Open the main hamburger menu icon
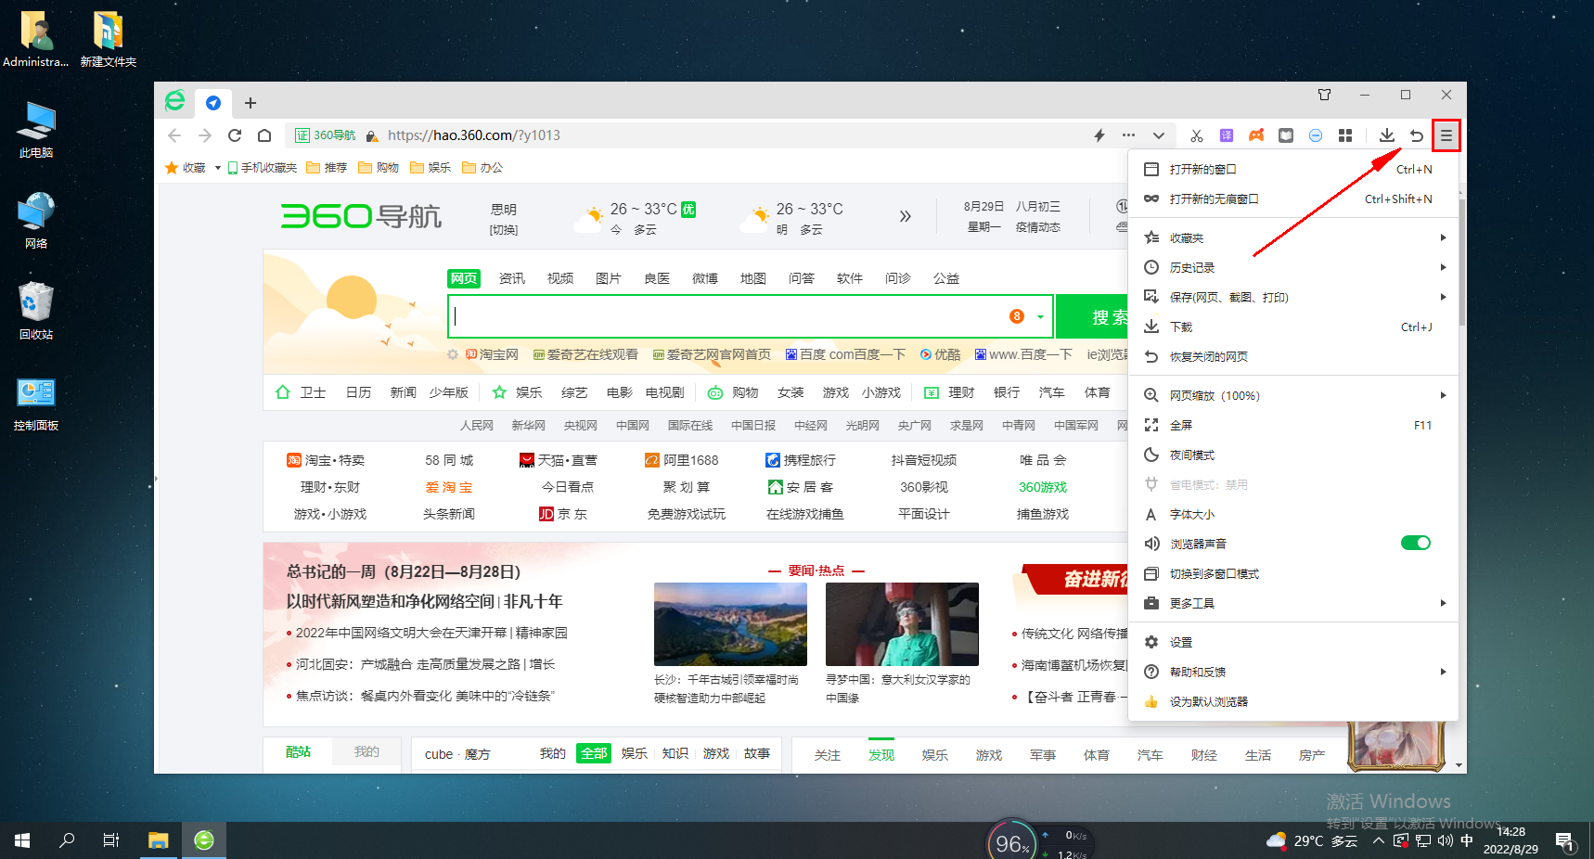This screenshot has width=1594, height=859. pyautogui.click(x=1446, y=135)
